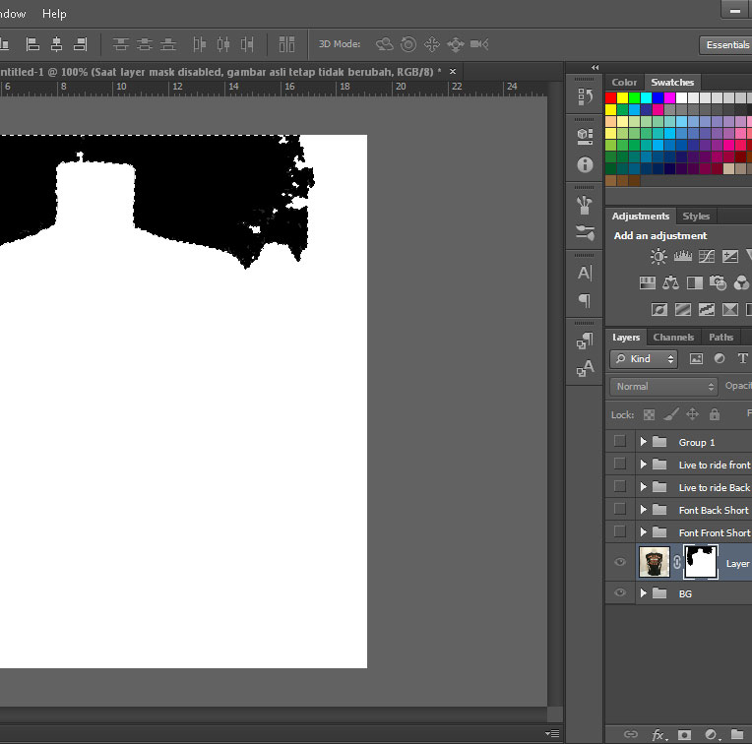Switch to the Channels tab
The width and height of the screenshot is (752, 744).
[x=673, y=338]
